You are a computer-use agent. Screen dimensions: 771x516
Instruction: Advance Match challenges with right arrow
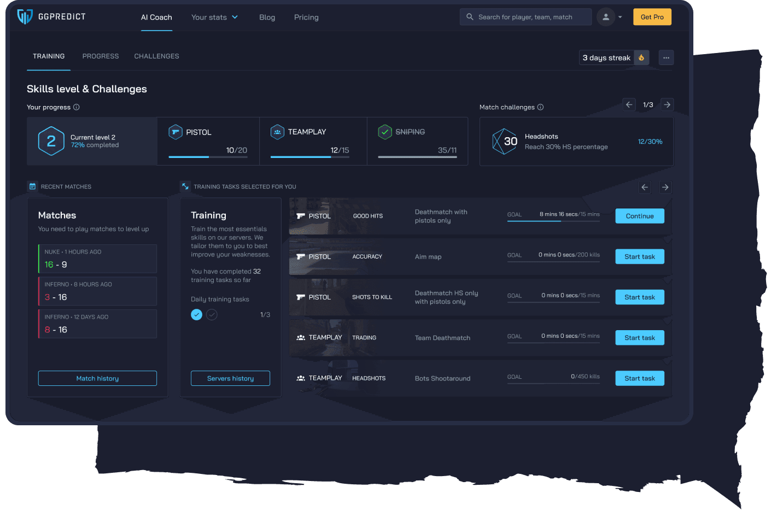point(667,104)
